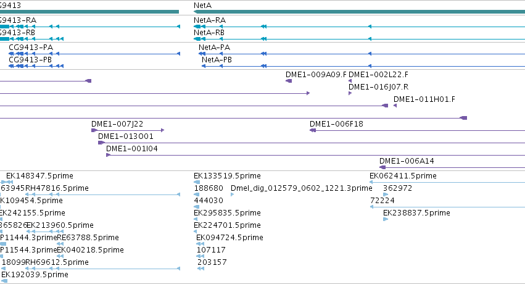The height and width of the screenshot is (284, 525).
Task: Select the DME1-011H01.F end marker
Action: click(x=395, y=106)
